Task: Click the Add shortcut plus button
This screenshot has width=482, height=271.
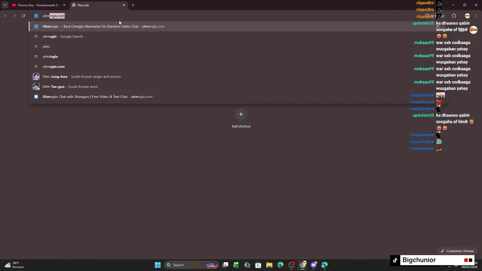Action: coord(241,114)
